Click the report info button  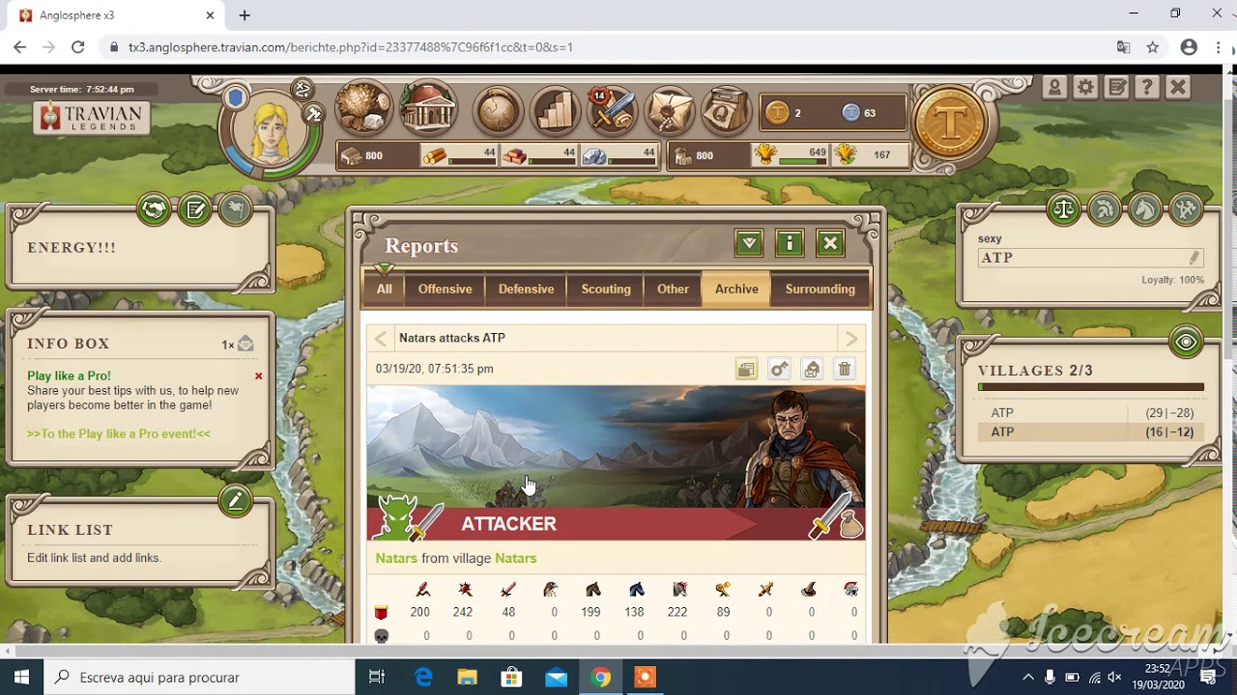tap(790, 243)
